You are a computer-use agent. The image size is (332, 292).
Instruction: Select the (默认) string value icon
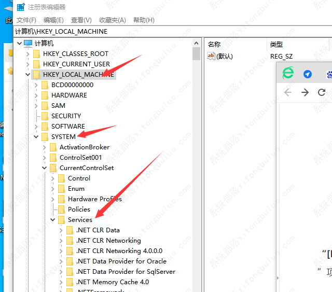click(x=211, y=56)
